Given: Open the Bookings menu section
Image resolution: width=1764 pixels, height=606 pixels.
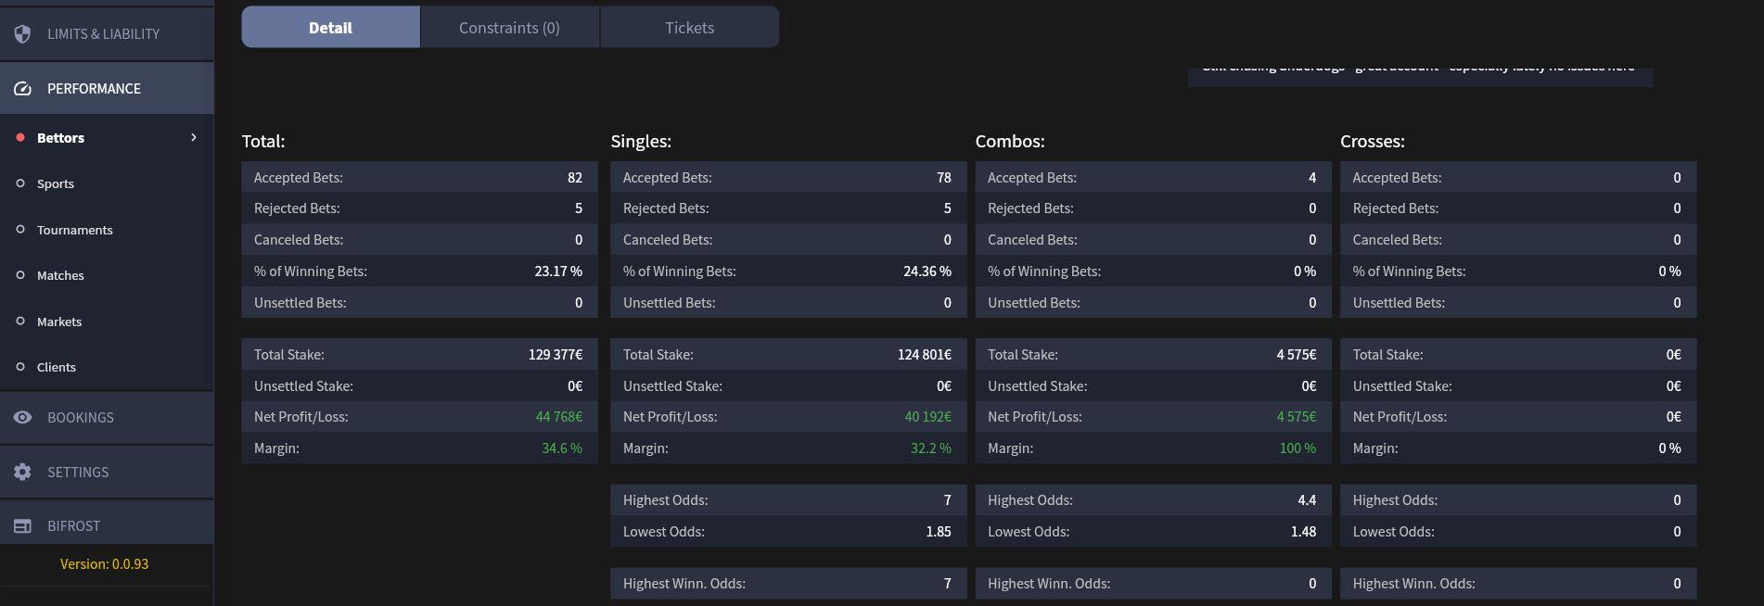Looking at the screenshot, I should [x=81, y=418].
